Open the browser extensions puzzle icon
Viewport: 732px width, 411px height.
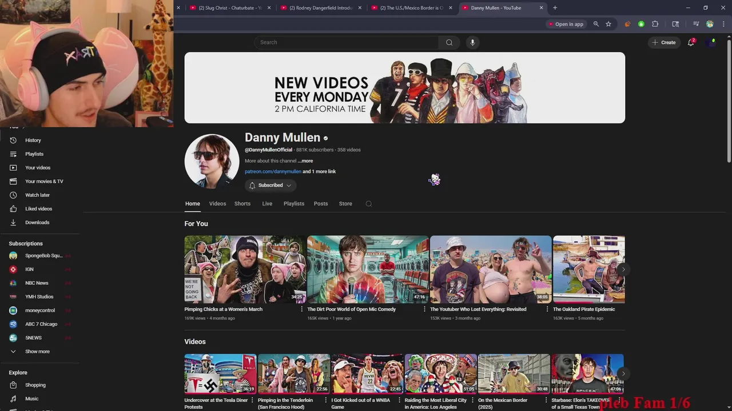pos(655,24)
